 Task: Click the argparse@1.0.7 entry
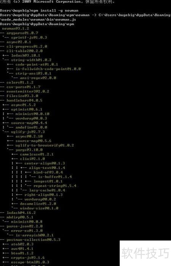[x=22, y=33]
